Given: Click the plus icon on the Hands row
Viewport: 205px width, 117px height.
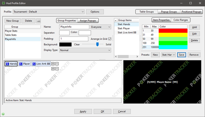Looking at the screenshot, I should pos(53,64).
